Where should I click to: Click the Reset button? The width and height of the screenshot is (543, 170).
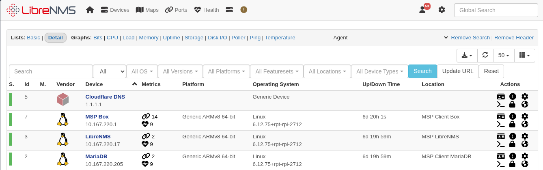pyautogui.click(x=491, y=71)
